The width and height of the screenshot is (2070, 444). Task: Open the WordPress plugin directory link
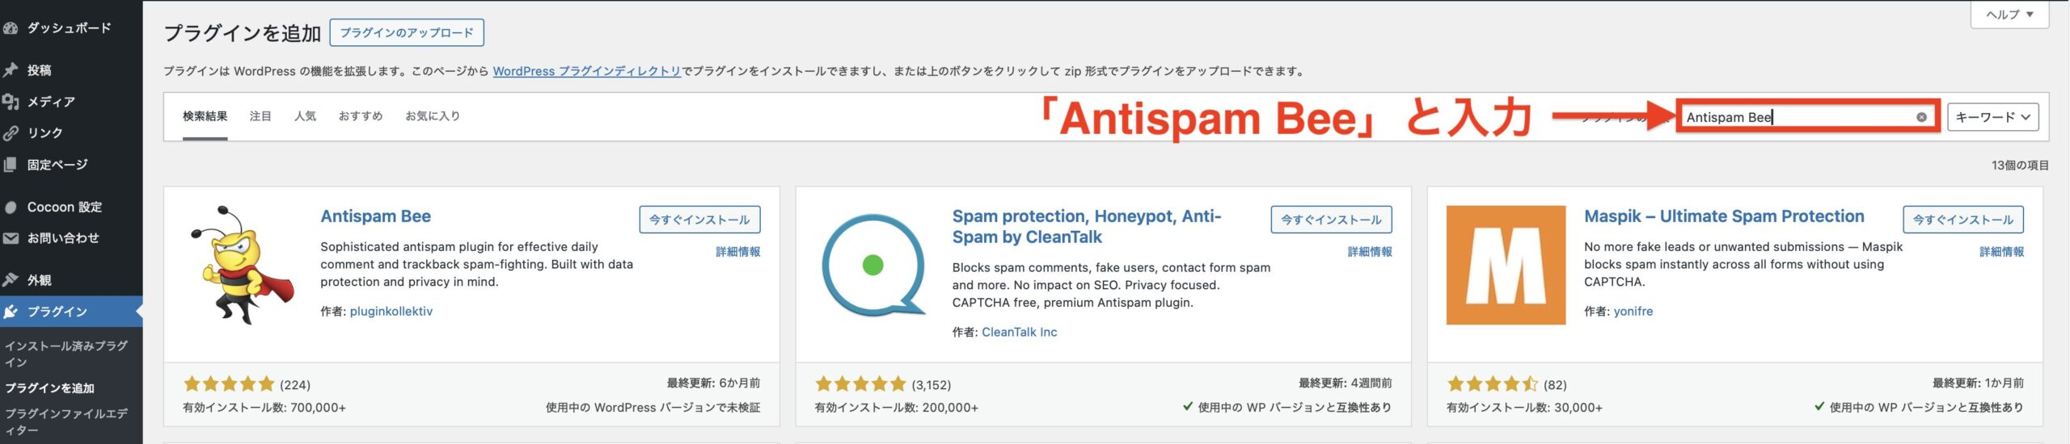(x=587, y=71)
